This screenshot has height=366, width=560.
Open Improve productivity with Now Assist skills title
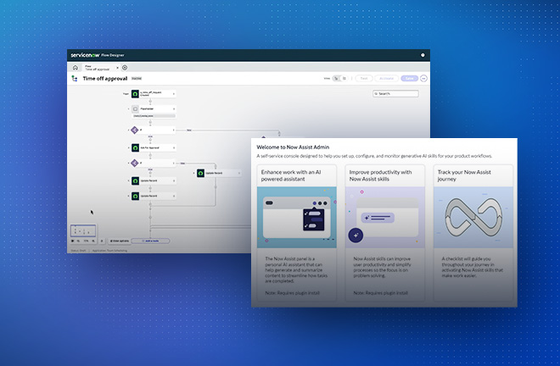click(380, 175)
